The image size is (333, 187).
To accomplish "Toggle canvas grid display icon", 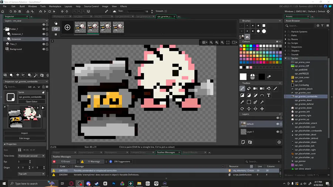I will point(204,42).
